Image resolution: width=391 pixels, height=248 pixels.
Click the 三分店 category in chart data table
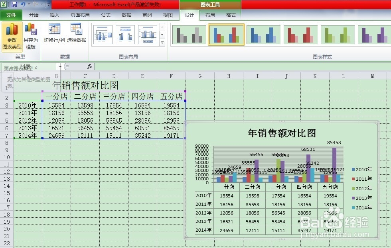click(x=278, y=187)
